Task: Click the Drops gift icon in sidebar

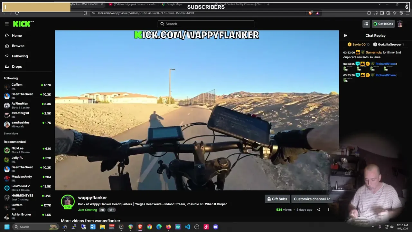Action: tap(7, 66)
